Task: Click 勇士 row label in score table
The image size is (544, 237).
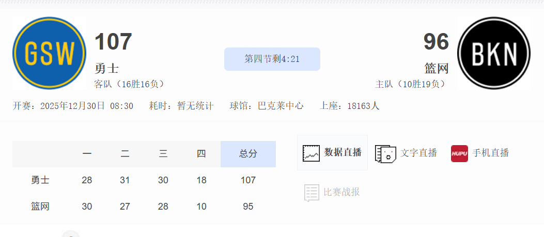Action: [40, 180]
